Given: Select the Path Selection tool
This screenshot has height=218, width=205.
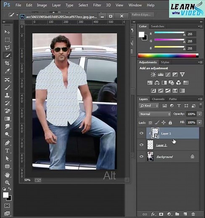Looking at the screenshot, I should pyautogui.click(x=7, y=158).
